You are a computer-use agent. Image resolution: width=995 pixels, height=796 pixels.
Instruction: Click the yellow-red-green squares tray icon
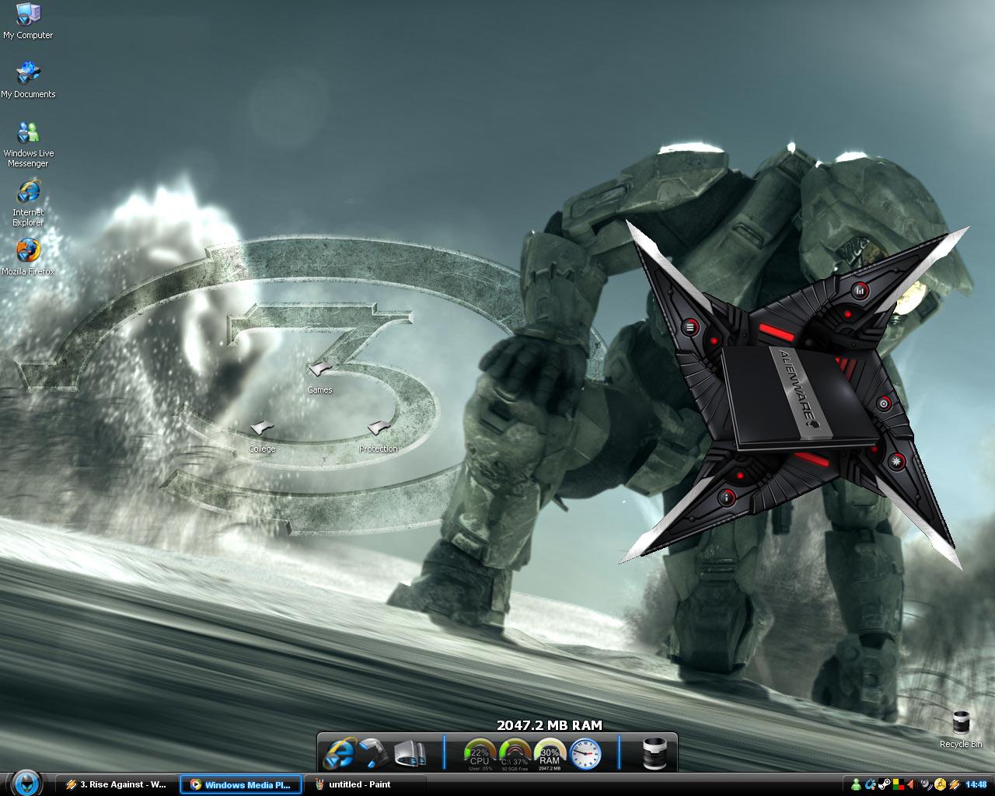coord(899,784)
